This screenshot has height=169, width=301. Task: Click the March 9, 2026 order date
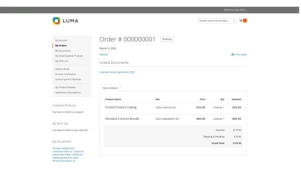pyautogui.click(x=108, y=48)
